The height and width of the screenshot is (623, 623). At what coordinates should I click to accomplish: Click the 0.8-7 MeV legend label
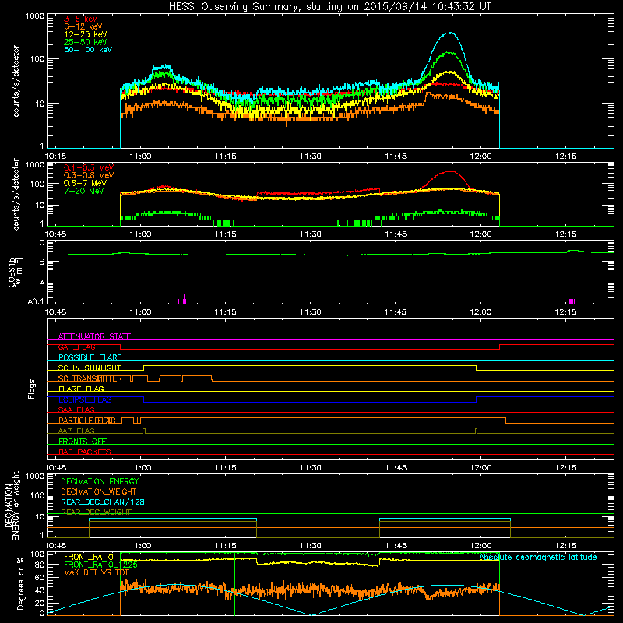(85, 183)
